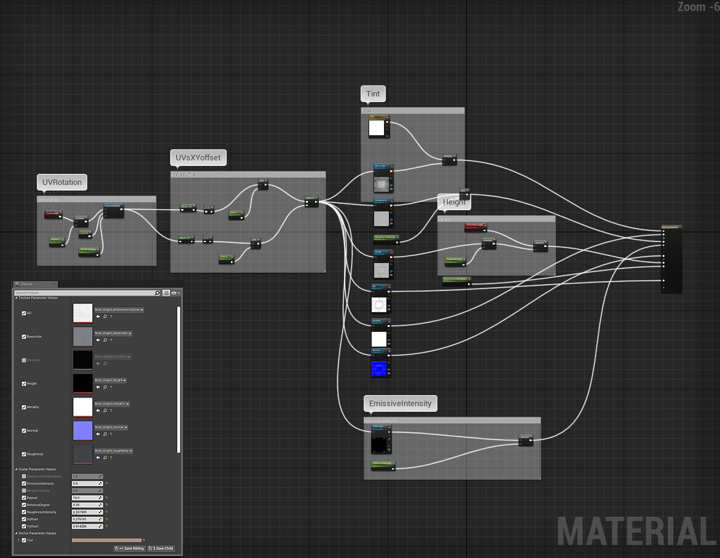The width and height of the screenshot is (720, 558).
Task: Expand the Tint vector parameter row
Action: [19, 540]
